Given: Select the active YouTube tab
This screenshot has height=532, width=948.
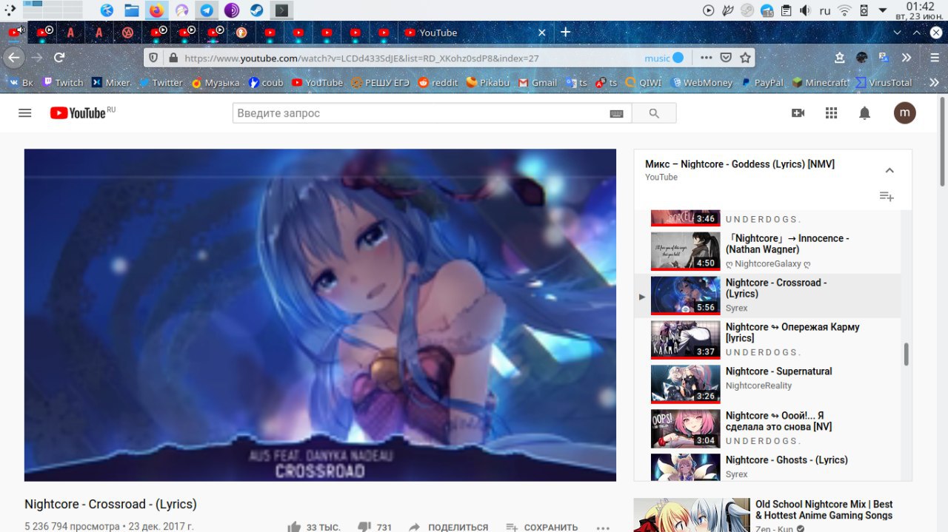Looking at the screenshot, I should tap(475, 33).
